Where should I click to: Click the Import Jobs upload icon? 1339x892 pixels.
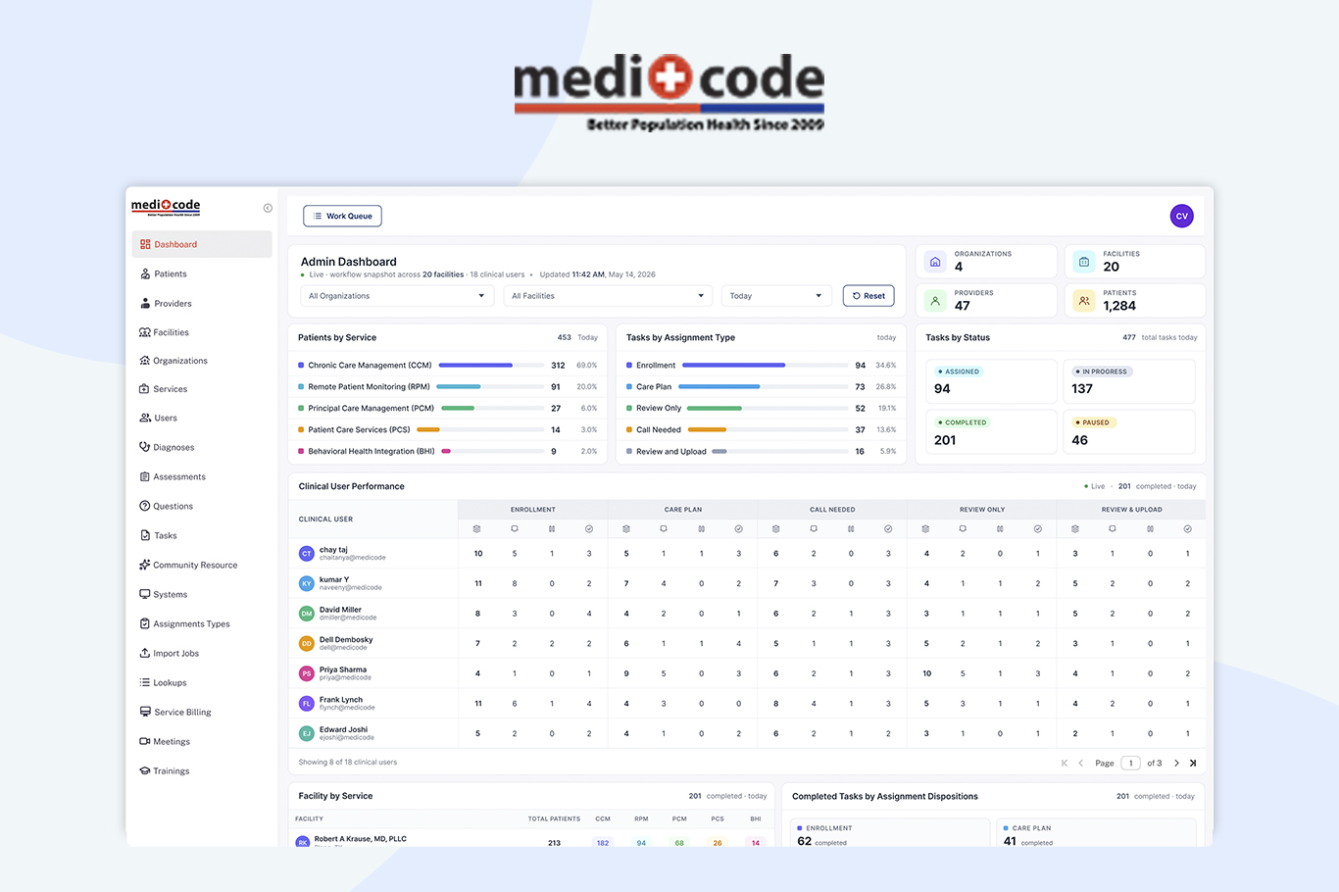pos(145,653)
